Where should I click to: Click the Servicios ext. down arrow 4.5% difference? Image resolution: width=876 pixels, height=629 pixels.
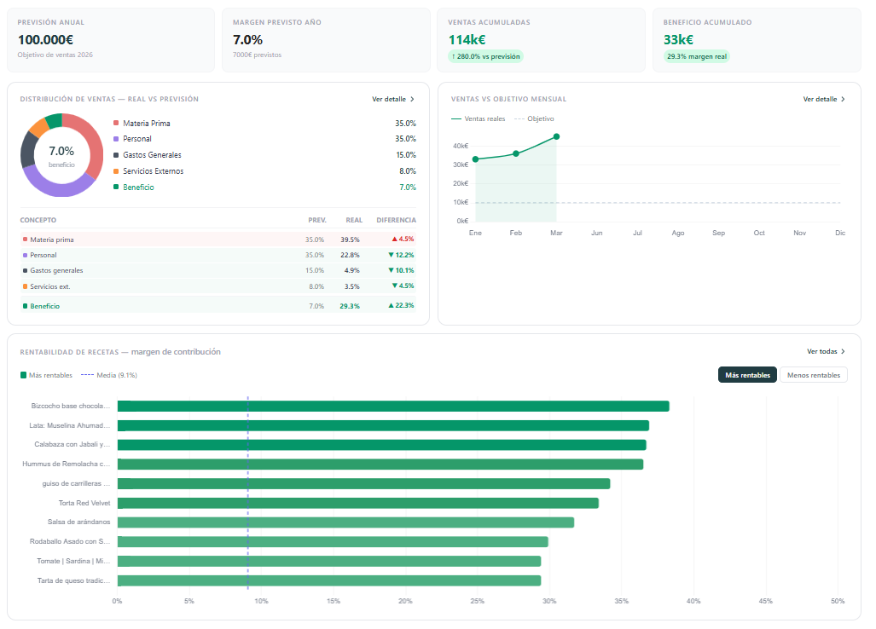pos(403,286)
